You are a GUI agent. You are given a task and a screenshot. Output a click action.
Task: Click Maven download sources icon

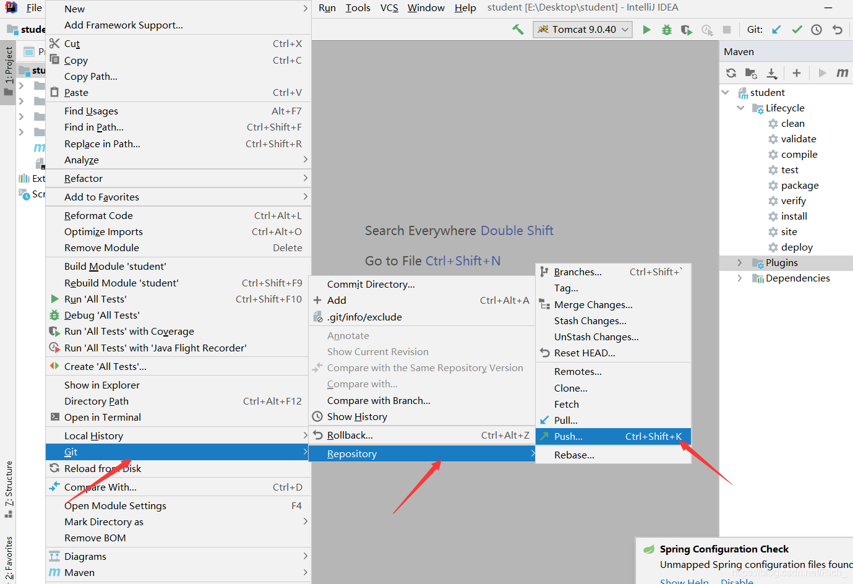pos(772,73)
